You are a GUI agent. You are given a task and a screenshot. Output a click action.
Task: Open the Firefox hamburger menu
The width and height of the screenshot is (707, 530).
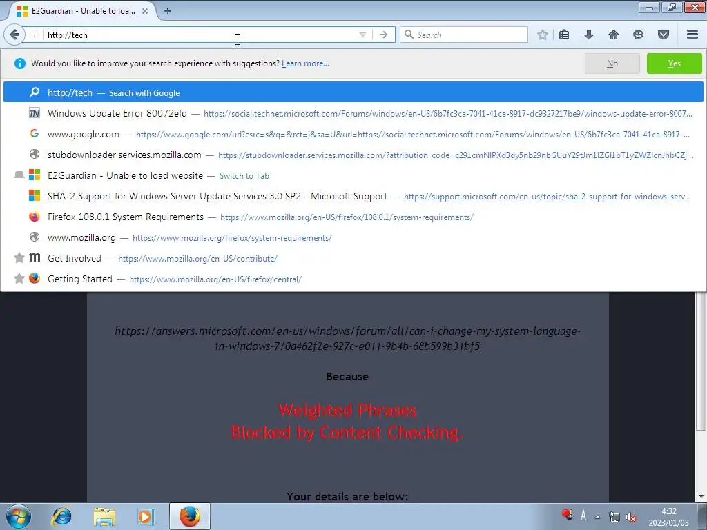tap(693, 35)
